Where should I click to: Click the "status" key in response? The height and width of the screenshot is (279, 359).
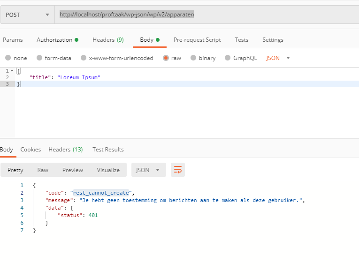[x=70, y=215]
